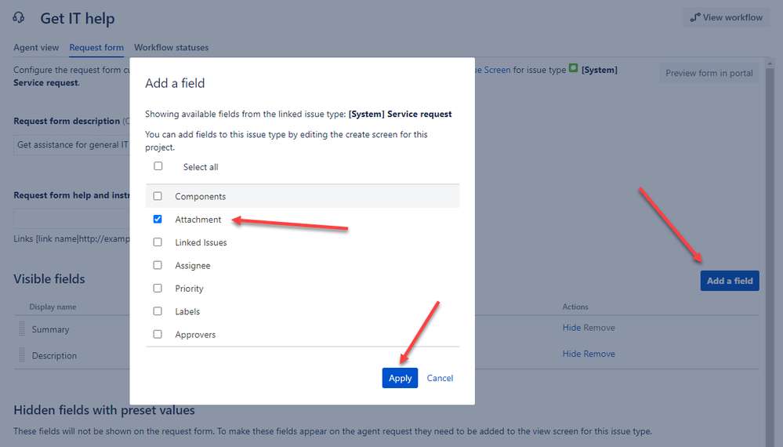
Task: Click the Description display name
Action: pos(54,355)
